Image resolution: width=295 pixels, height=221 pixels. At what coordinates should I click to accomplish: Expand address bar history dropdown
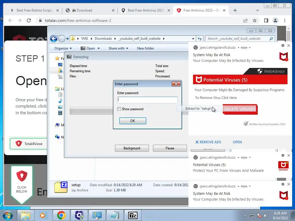[x=193, y=39]
